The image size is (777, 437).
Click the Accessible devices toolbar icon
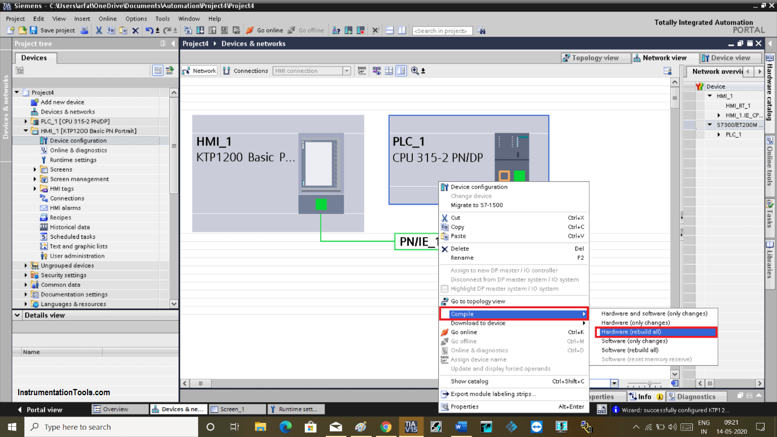(336, 30)
